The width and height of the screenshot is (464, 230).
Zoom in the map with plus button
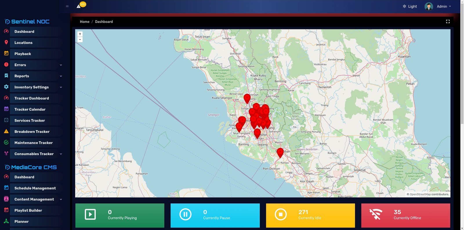80,34
